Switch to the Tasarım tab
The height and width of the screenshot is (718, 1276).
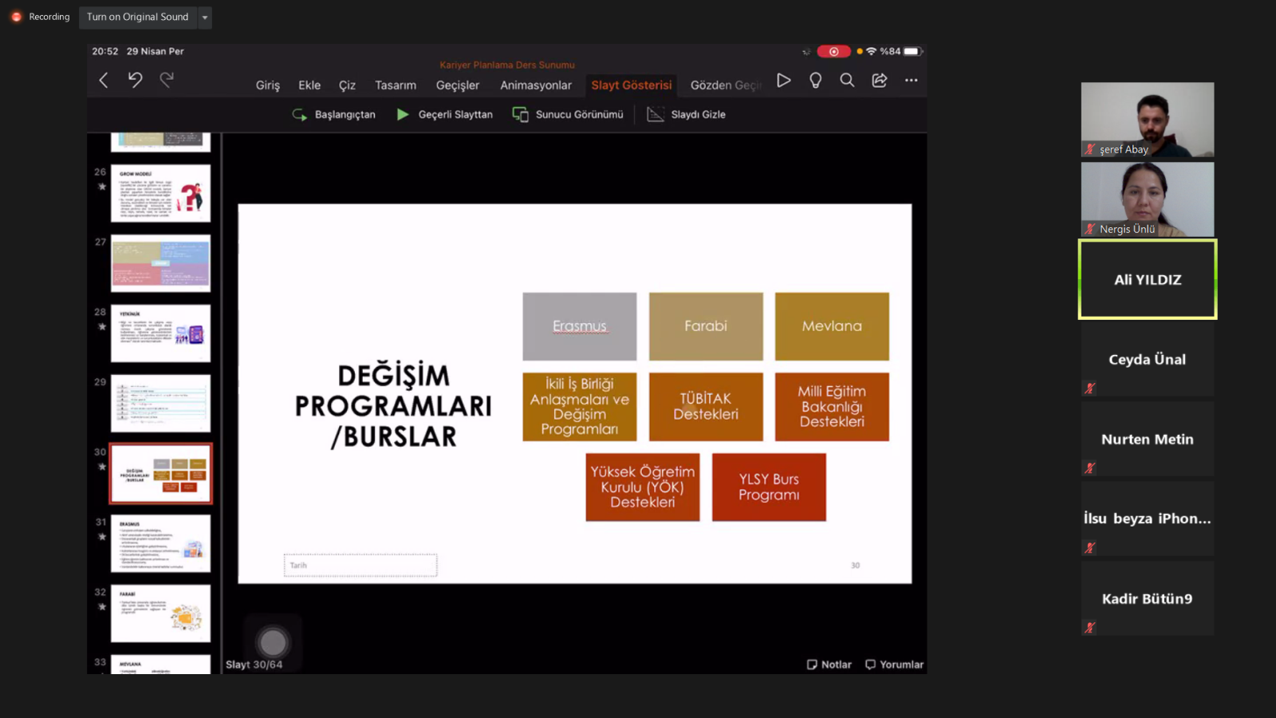pos(396,85)
